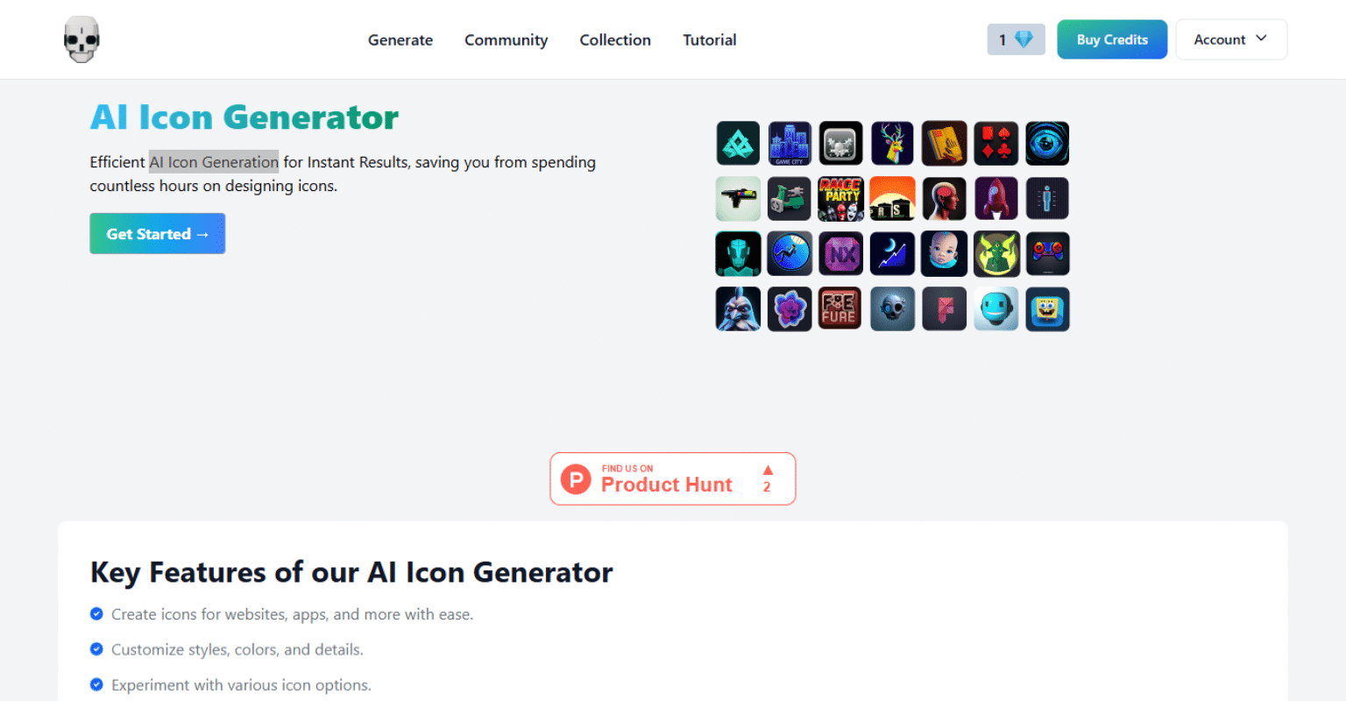Select the Game City skyline icon
Viewport: 1346px width, 701px height.
coord(790,143)
